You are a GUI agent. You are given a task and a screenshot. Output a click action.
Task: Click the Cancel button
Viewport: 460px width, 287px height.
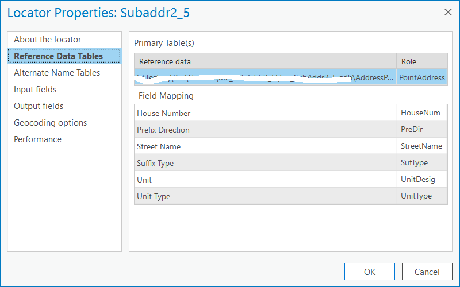427,272
